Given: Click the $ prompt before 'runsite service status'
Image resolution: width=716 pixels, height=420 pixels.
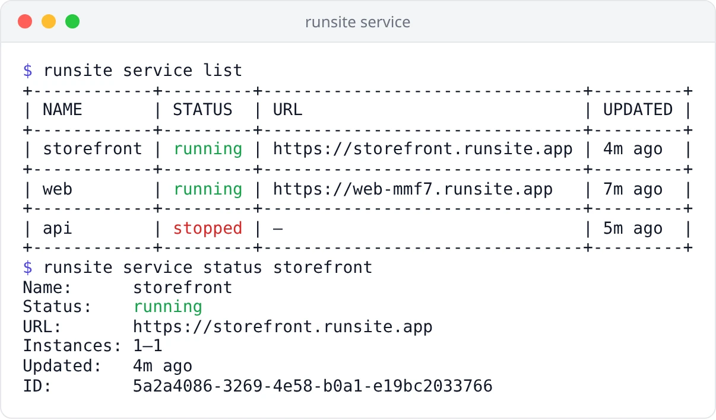Looking at the screenshot, I should click(x=28, y=268).
